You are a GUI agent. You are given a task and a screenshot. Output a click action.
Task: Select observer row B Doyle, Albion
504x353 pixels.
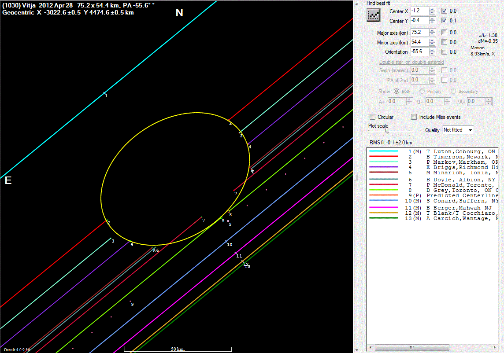[x=433, y=180]
